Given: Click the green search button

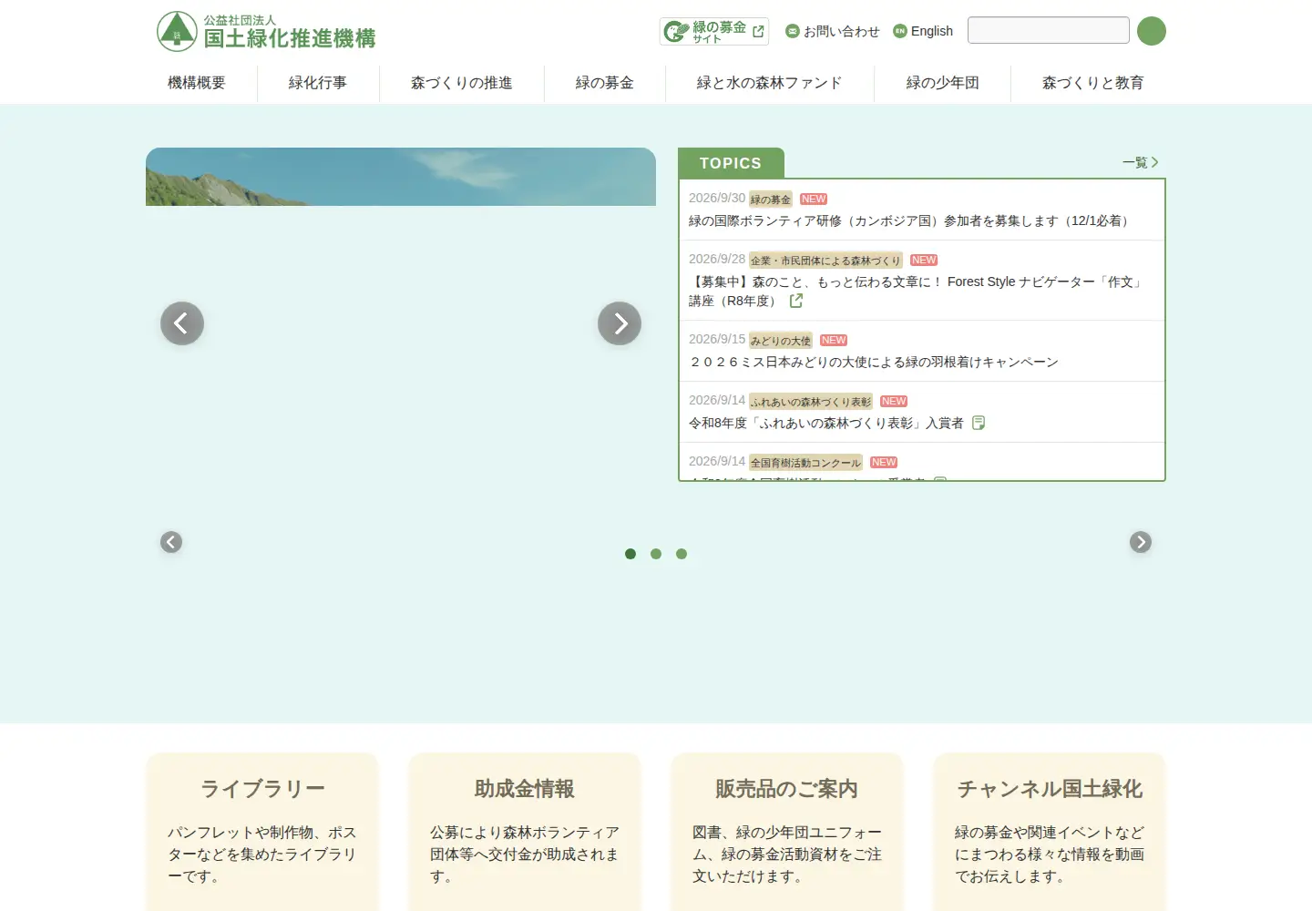Looking at the screenshot, I should click(x=1152, y=31).
